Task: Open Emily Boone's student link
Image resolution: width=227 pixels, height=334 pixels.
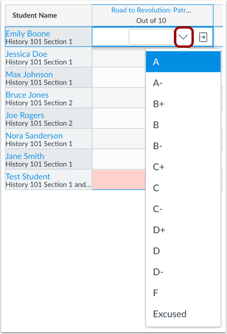Action: click(28, 34)
